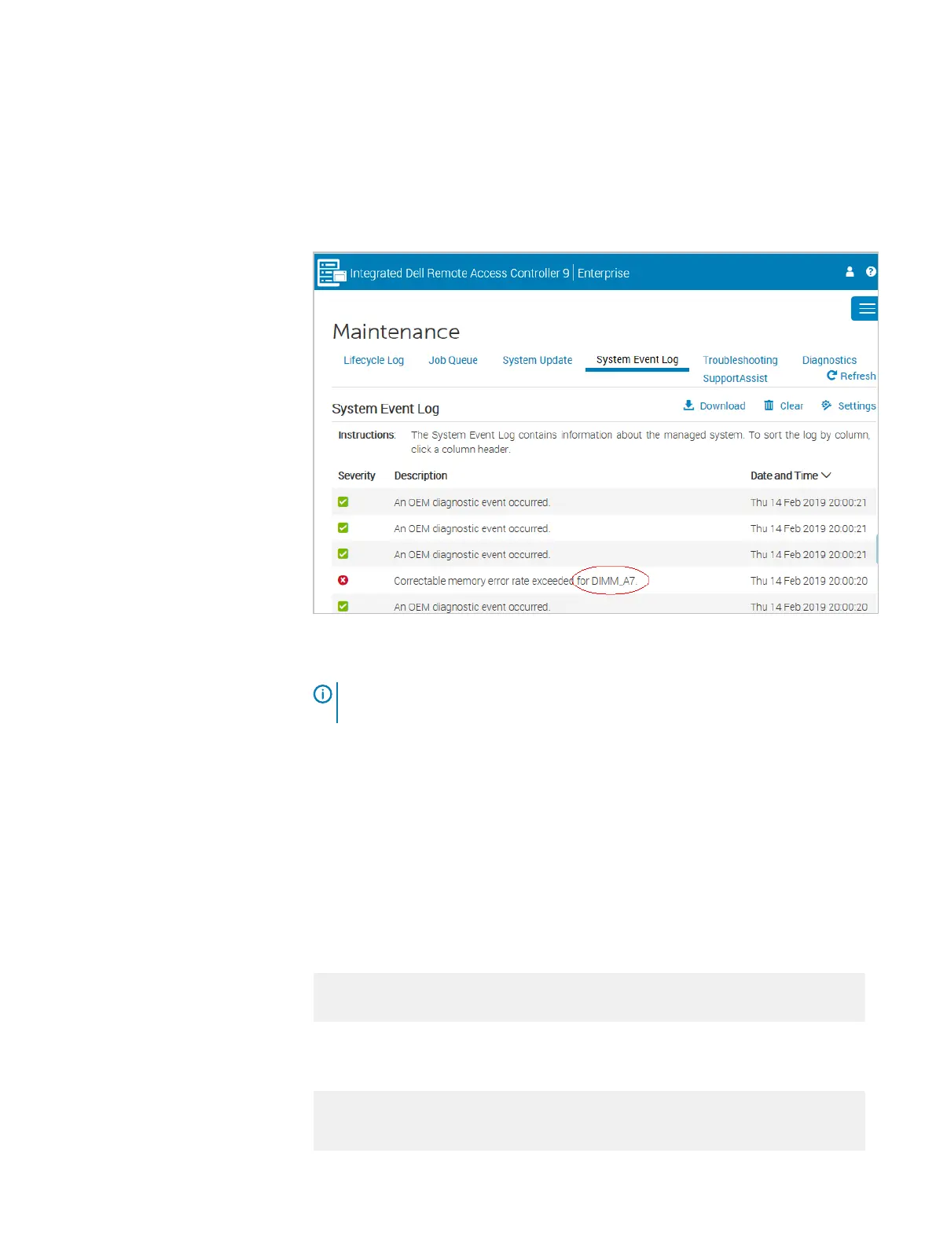
Task: Open the Troubleshooting tab
Action: pos(740,360)
